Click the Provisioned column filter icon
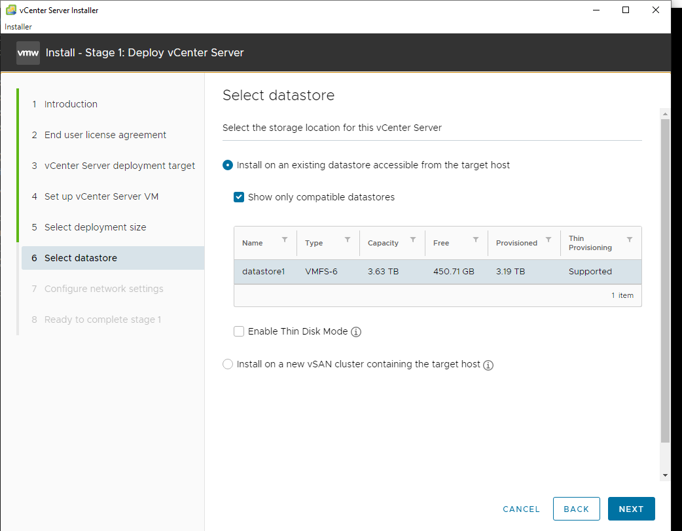Viewport: 682px width, 531px height. coord(548,240)
